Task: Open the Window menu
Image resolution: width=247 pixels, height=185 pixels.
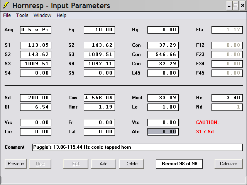Action: pyautogui.click(x=42, y=15)
